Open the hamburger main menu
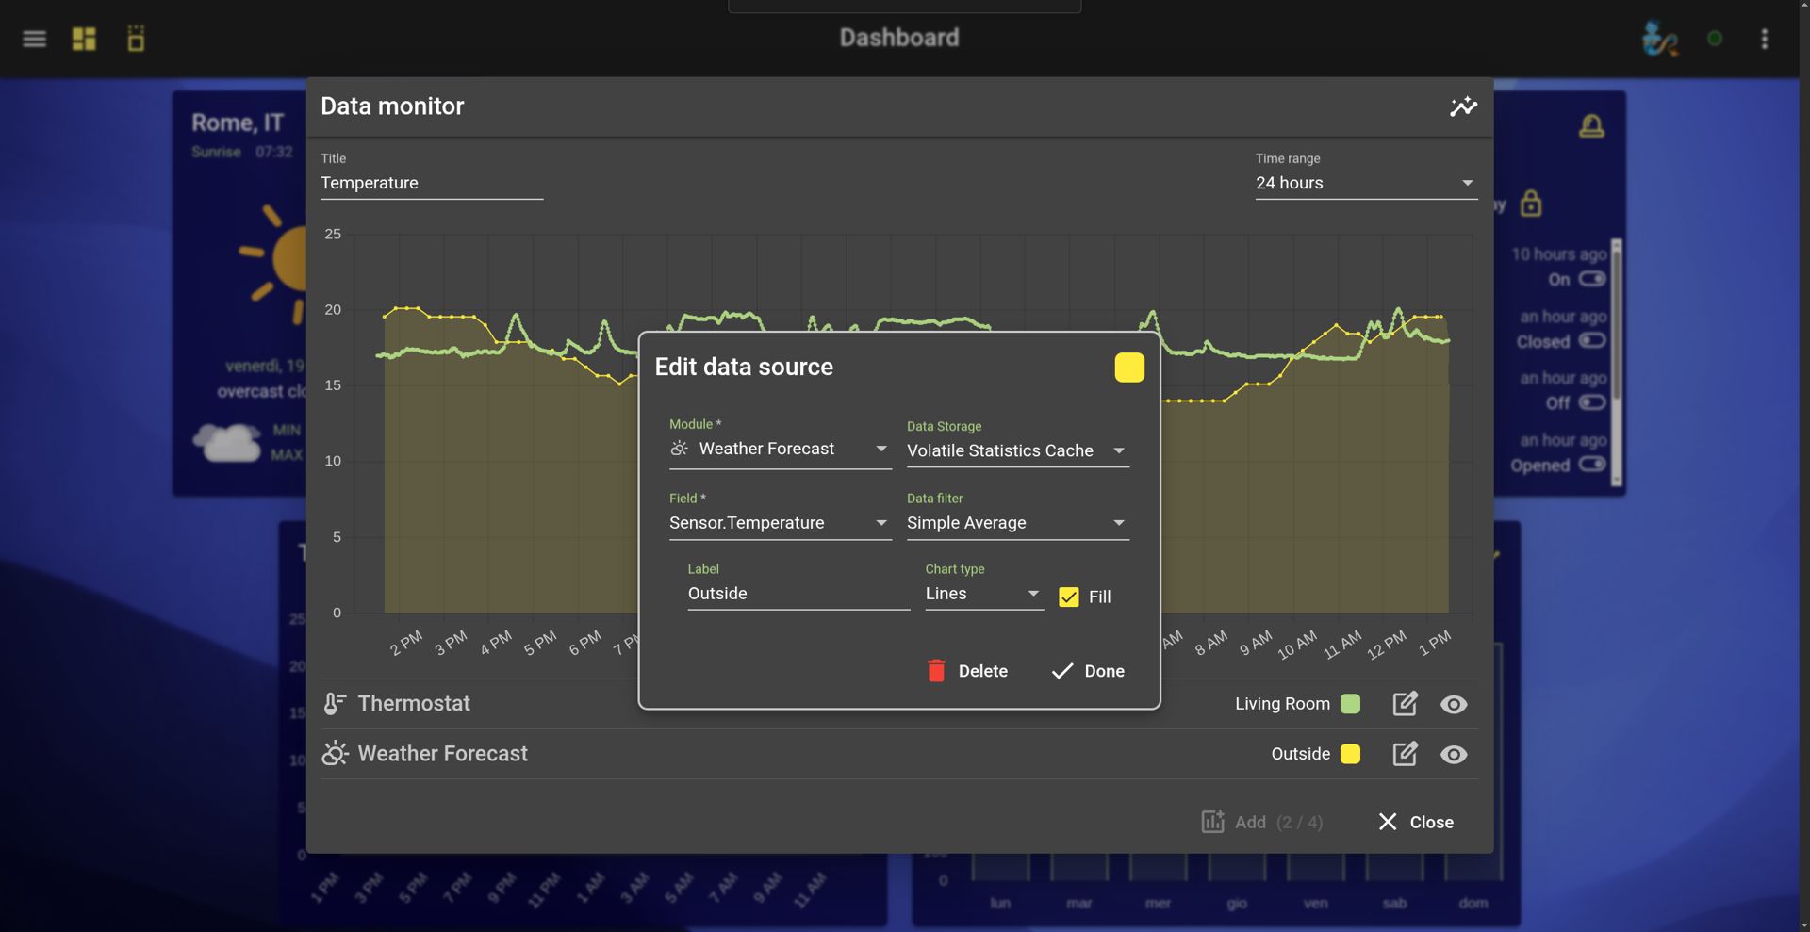 point(35,39)
